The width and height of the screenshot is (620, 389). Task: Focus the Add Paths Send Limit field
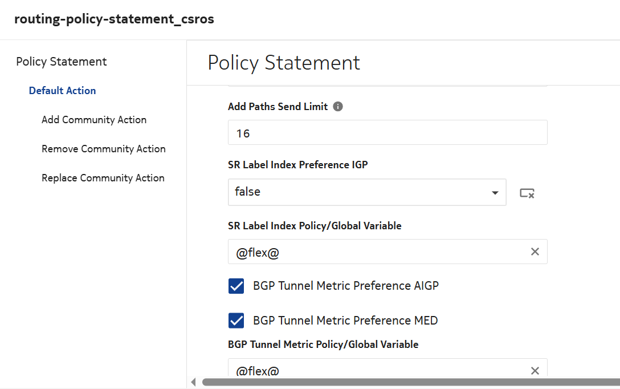tap(387, 133)
